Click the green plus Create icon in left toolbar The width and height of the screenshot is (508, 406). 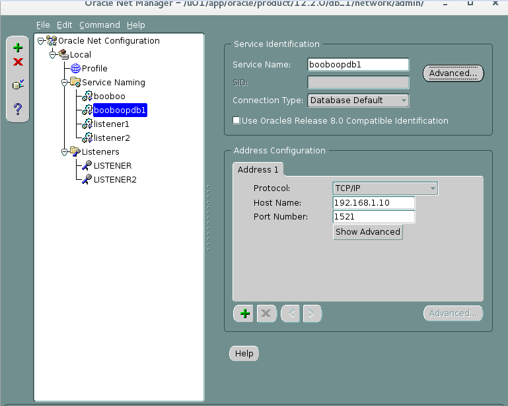coord(18,48)
